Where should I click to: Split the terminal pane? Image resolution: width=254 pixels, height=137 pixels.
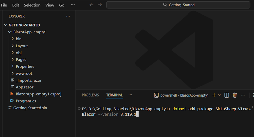pos(227,95)
